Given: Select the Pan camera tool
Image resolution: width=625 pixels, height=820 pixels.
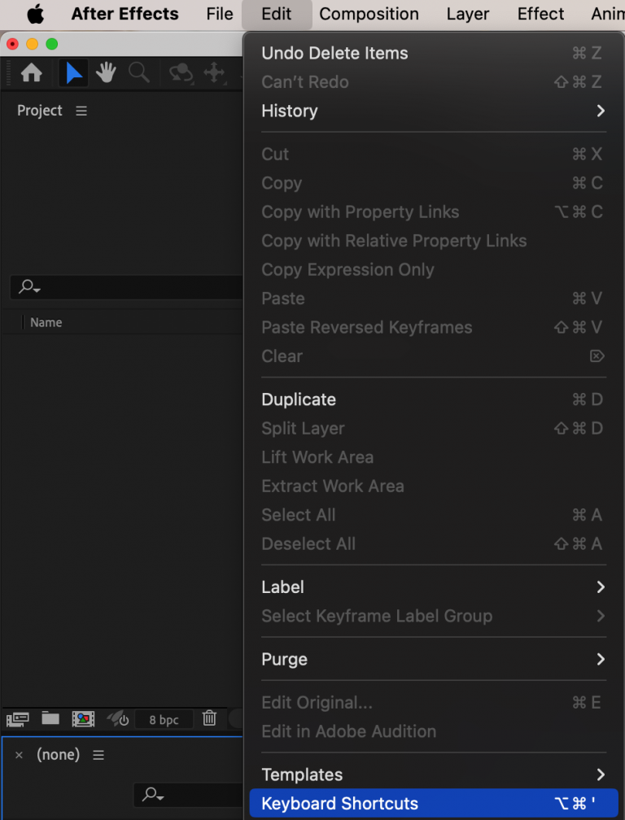Looking at the screenshot, I should pyautogui.click(x=214, y=72).
